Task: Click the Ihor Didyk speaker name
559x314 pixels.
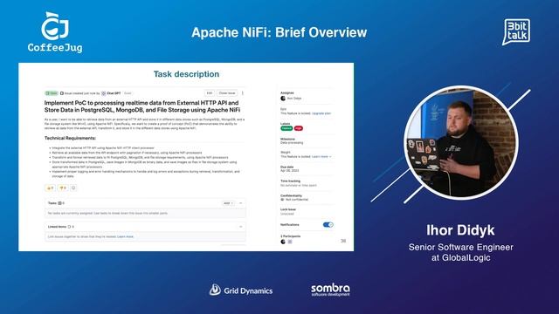Action: [x=460, y=230]
